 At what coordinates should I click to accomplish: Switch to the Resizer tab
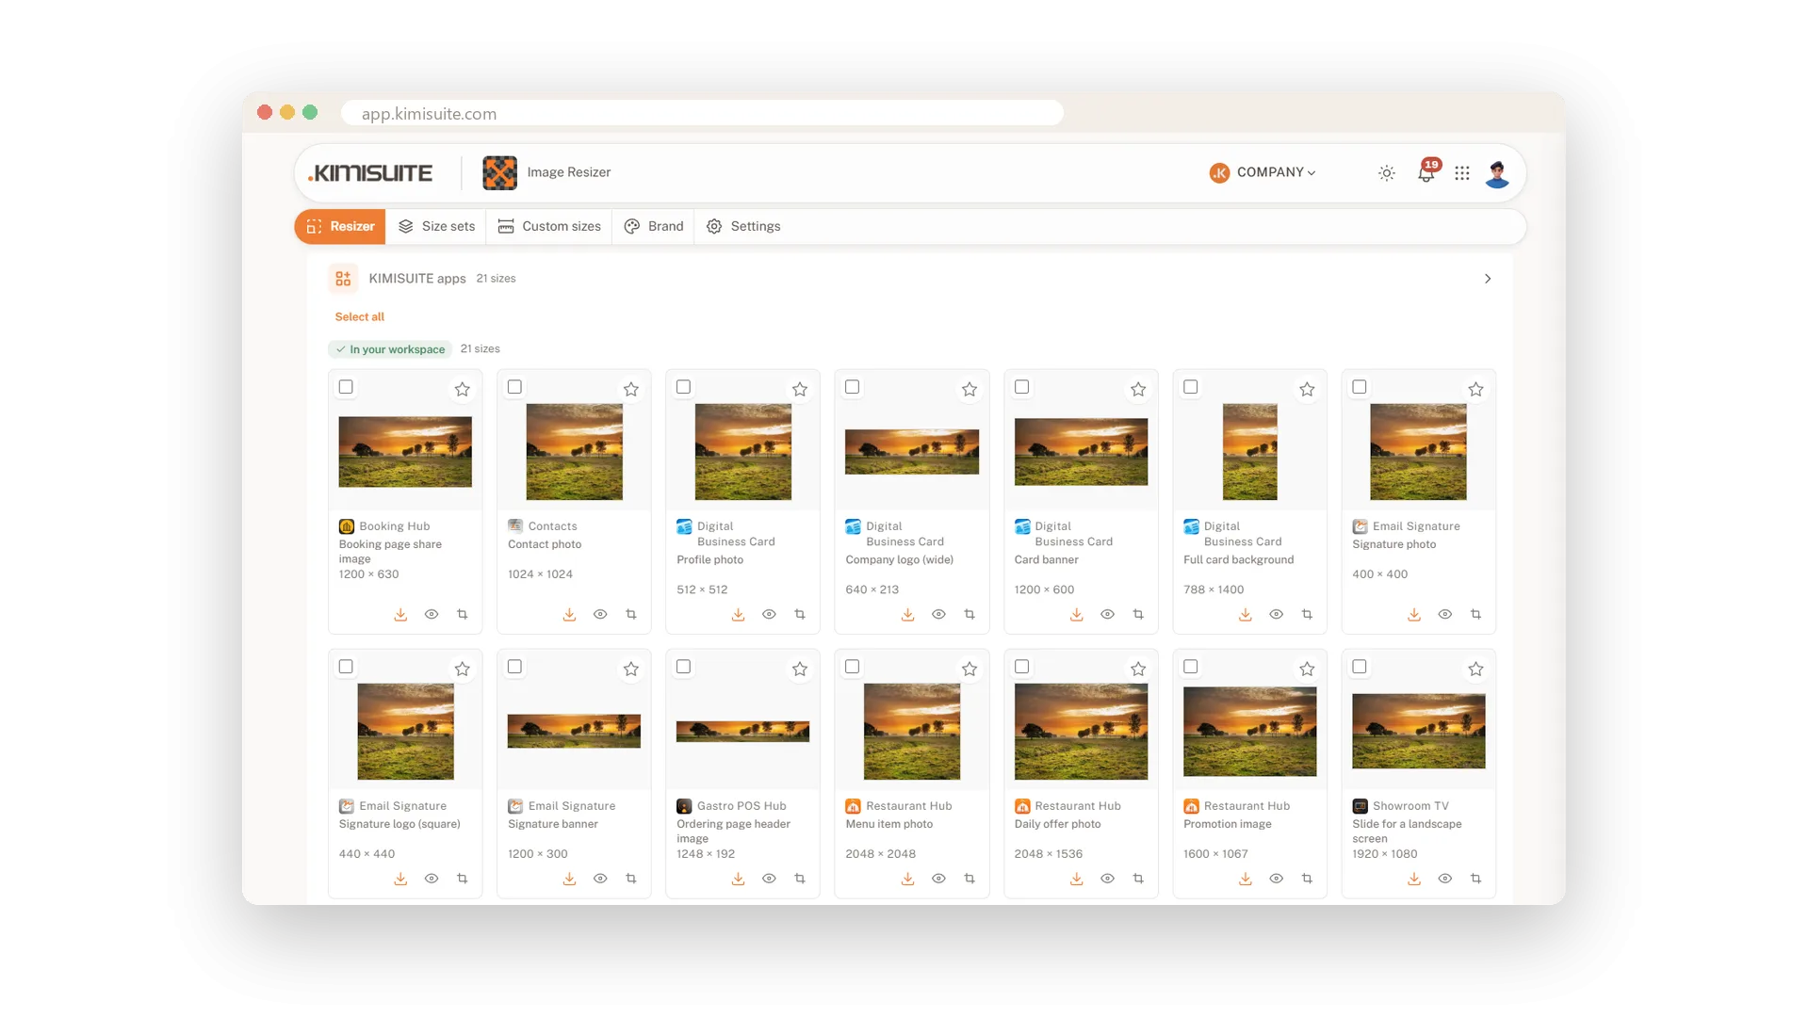click(340, 227)
